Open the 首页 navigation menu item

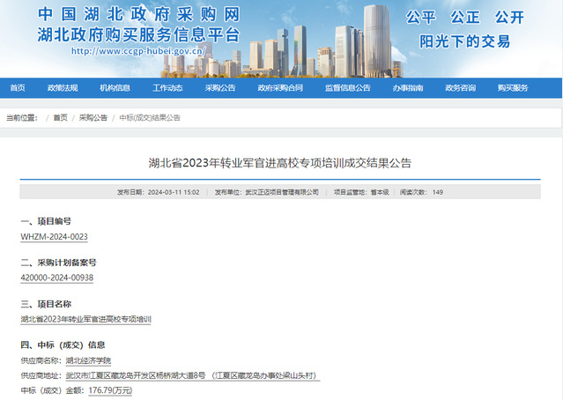pos(18,88)
